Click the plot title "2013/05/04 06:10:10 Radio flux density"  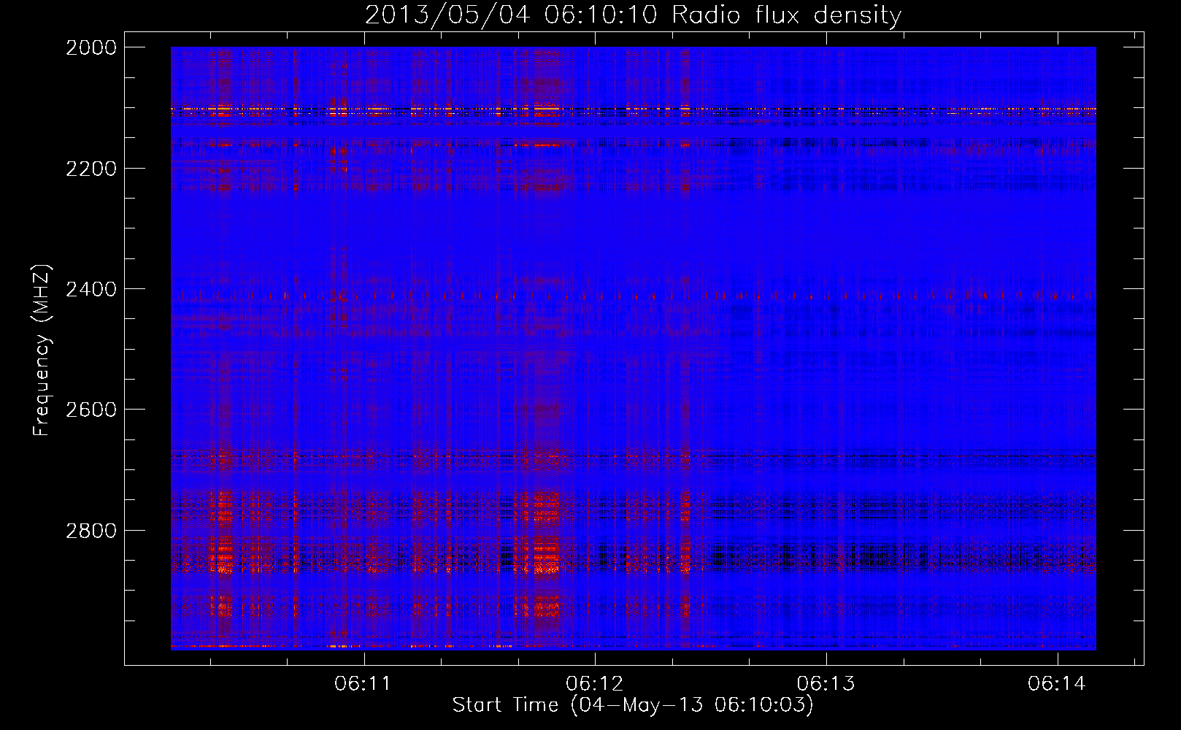633,15
